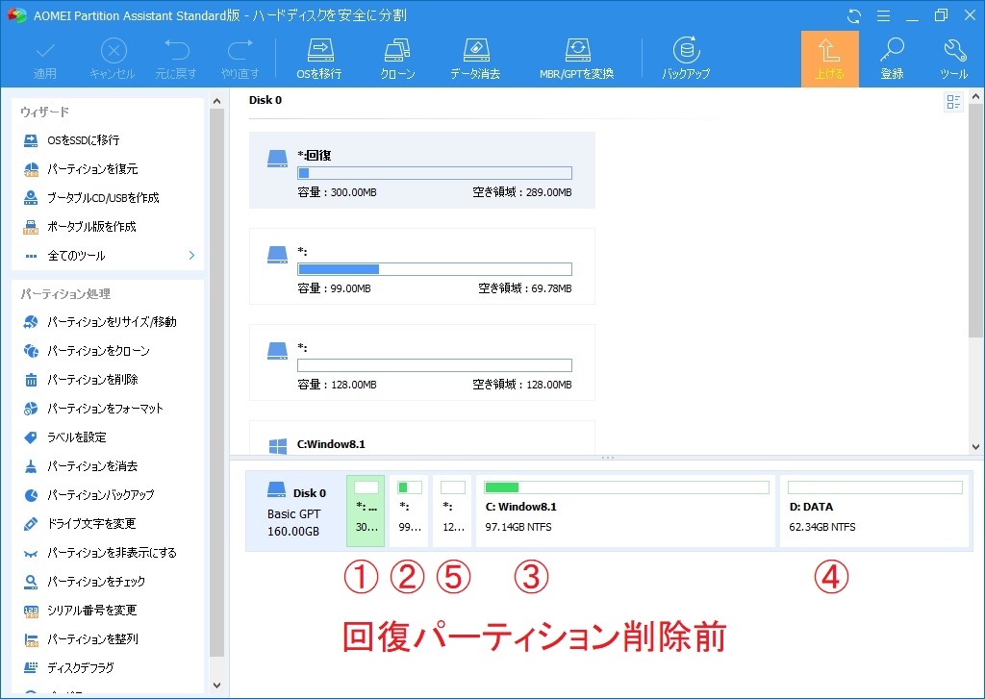The height and width of the screenshot is (699, 985).
Task: Open the hamburger menu in title bar
Action: tap(883, 15)
